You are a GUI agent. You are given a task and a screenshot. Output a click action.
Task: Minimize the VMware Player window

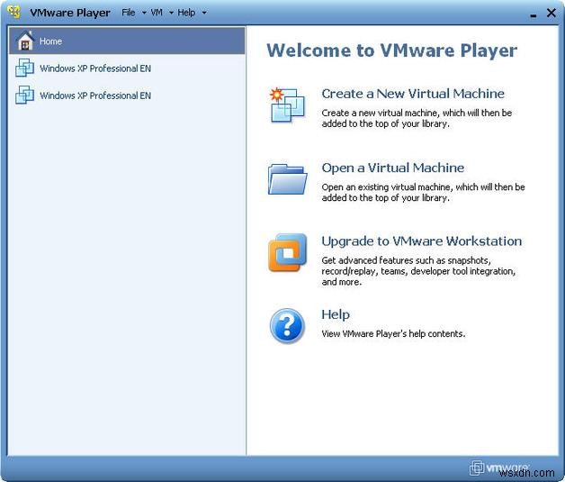pos(534,14)
